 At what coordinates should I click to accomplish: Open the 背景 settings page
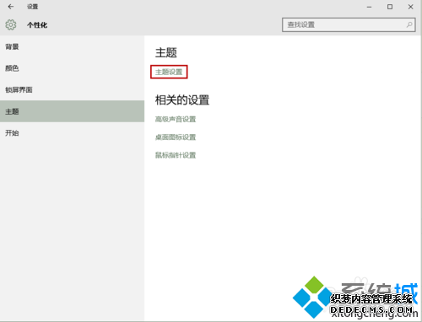click(72, 46)
